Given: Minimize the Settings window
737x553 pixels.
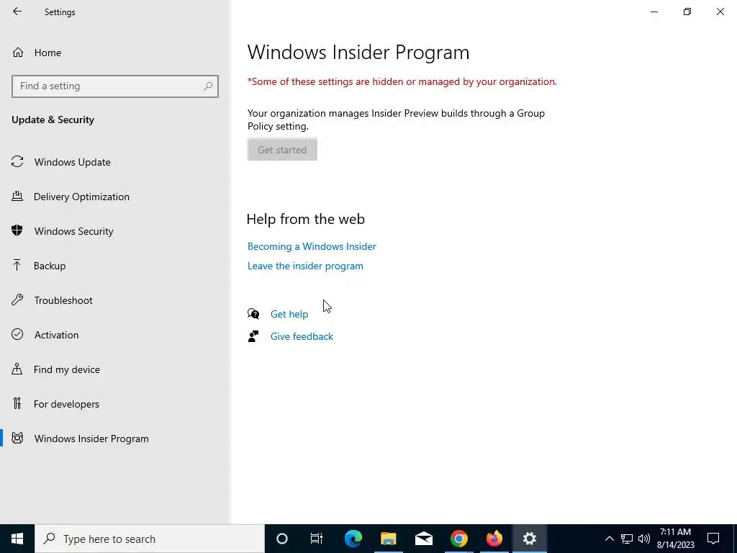Looking at the screenshot, I should (x=654, y=12).
